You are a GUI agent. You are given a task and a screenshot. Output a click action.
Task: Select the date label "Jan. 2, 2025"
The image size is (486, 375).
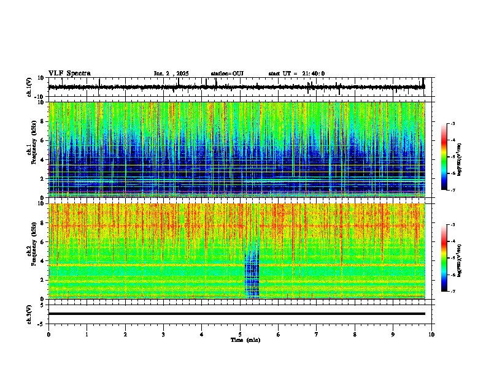point(171,74)
